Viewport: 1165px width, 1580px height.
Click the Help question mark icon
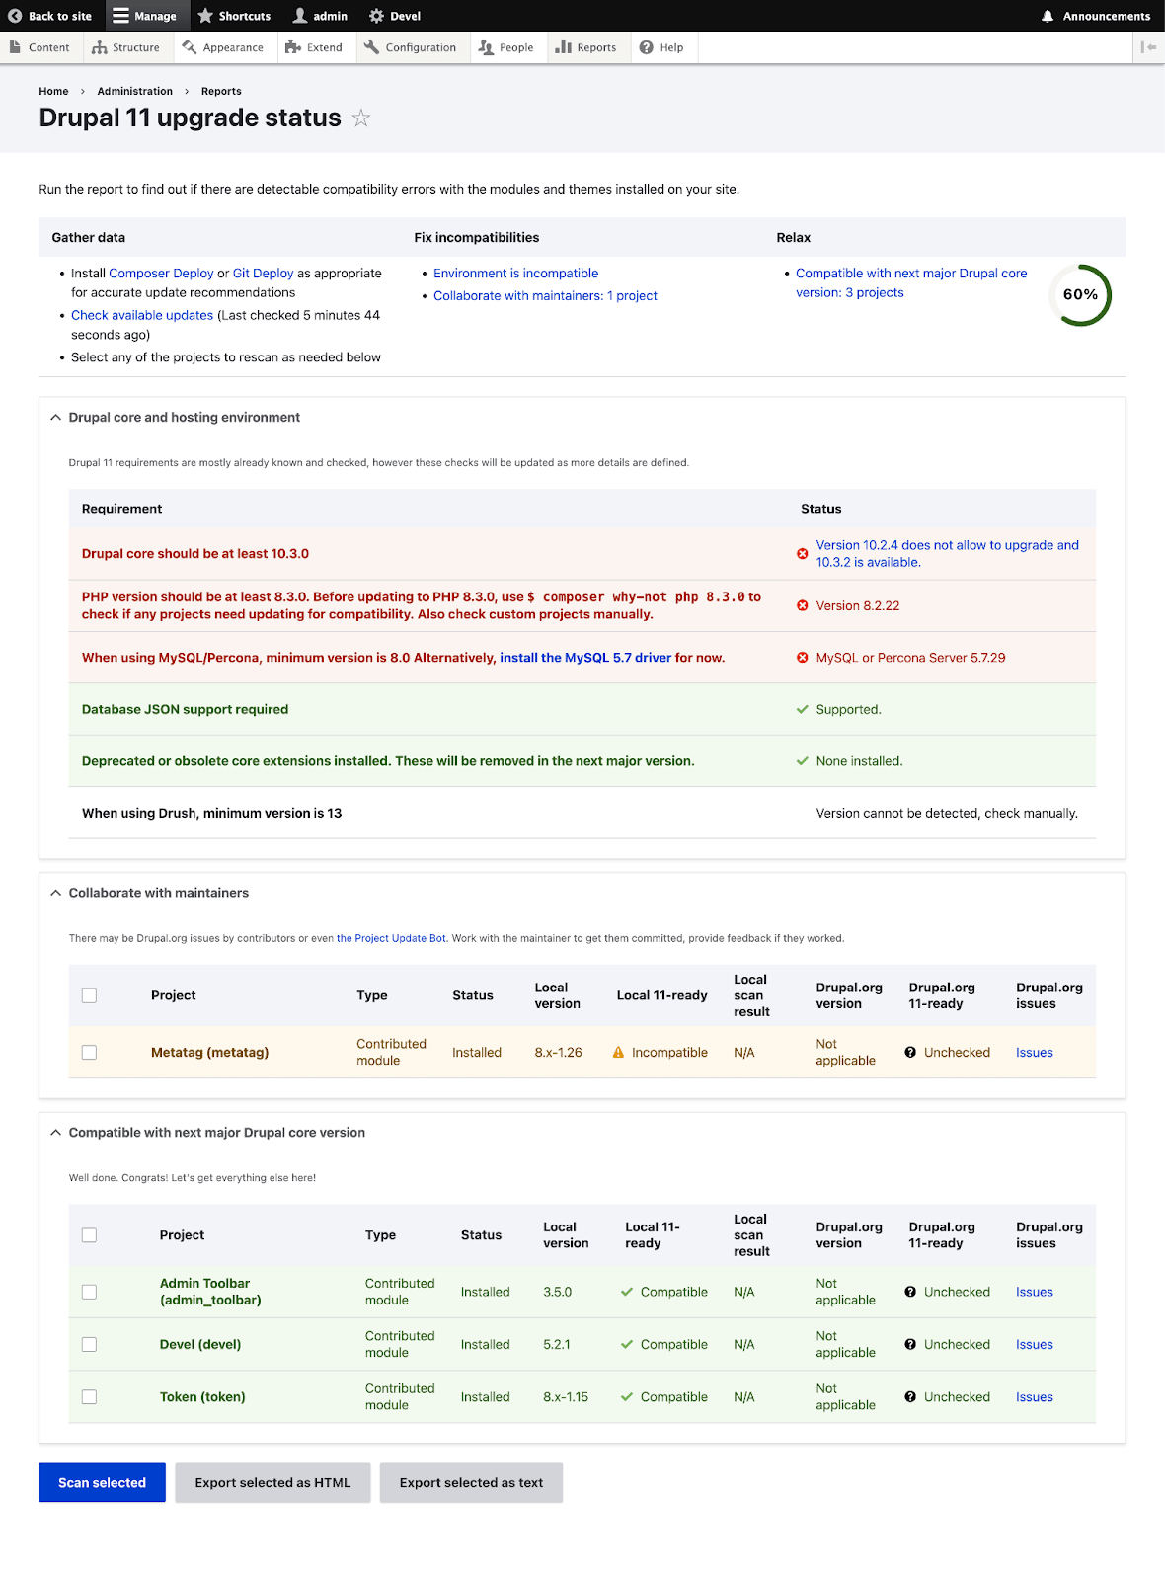click(x=647, y=47)
